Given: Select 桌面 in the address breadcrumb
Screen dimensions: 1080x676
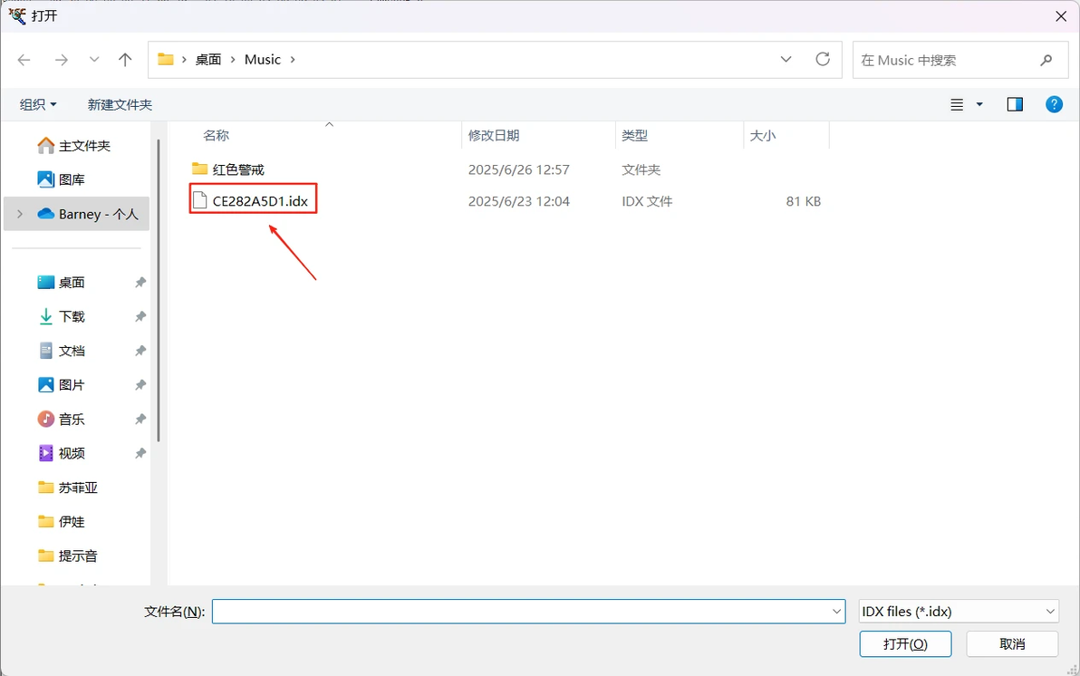Looking at the screenshot, I should tap(208, 59).
